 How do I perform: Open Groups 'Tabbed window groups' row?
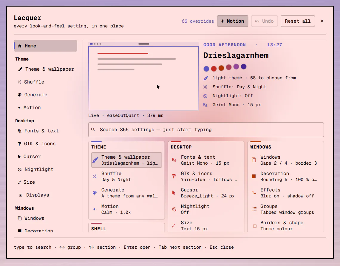point(285,209)
